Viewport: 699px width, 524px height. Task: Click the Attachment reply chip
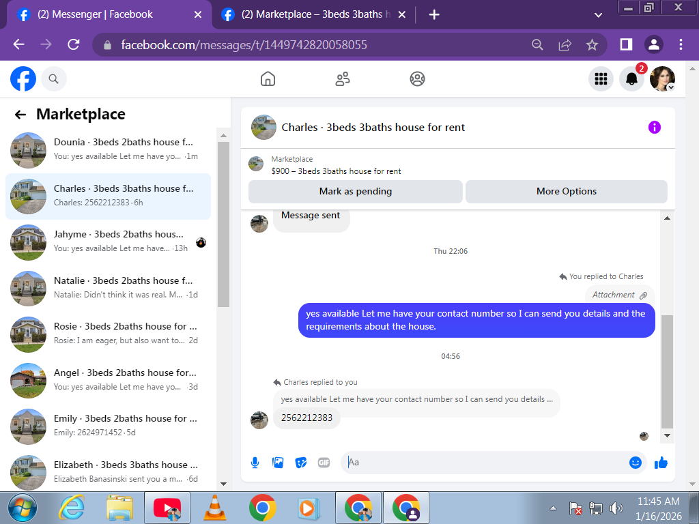[x=620, y=295]
